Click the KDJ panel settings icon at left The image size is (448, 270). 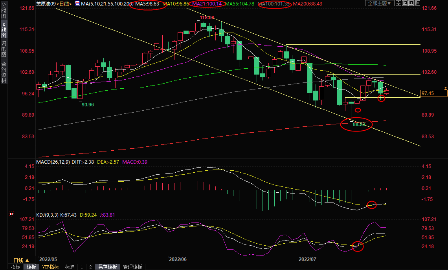click(11, 214)
